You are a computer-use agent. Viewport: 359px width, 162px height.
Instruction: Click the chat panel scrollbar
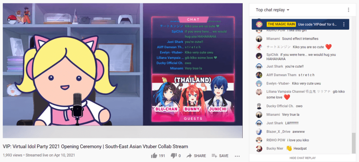point(353,143)
